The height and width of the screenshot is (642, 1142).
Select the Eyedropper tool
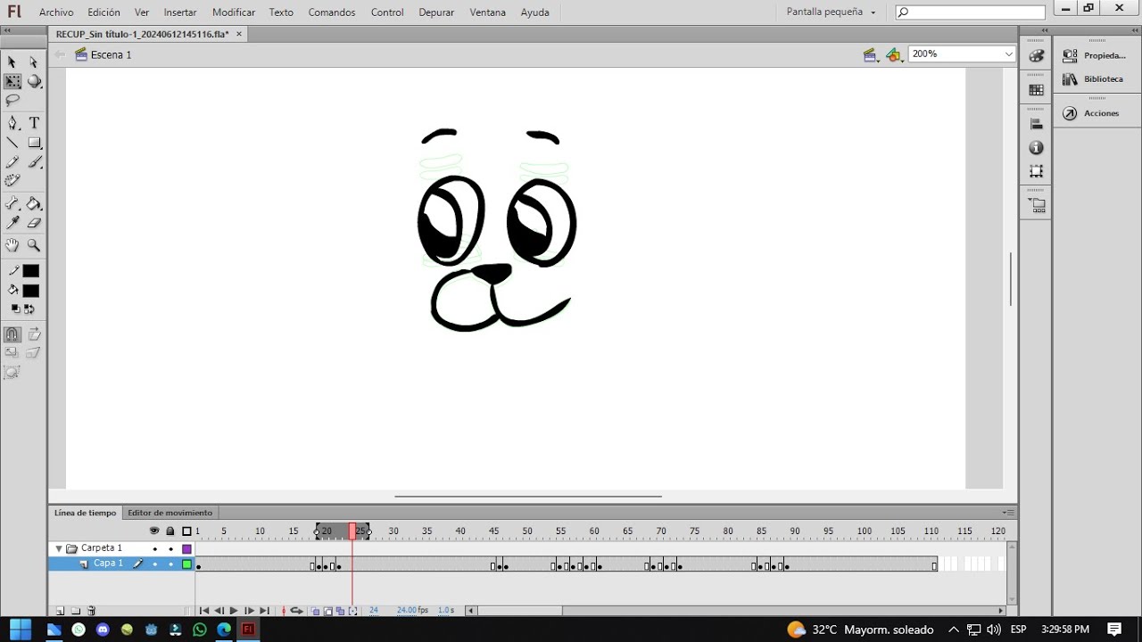[12, 223]
